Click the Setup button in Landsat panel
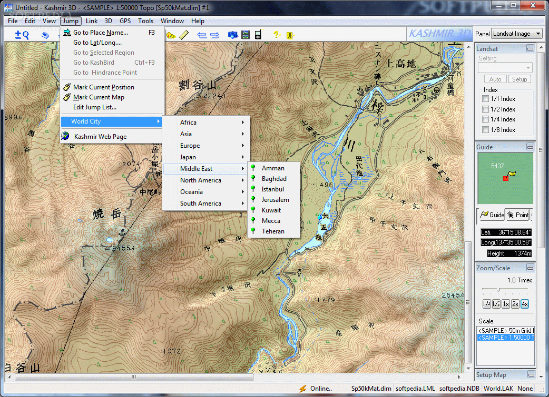Viewport: 549px width, 397px height. point(519,79)
